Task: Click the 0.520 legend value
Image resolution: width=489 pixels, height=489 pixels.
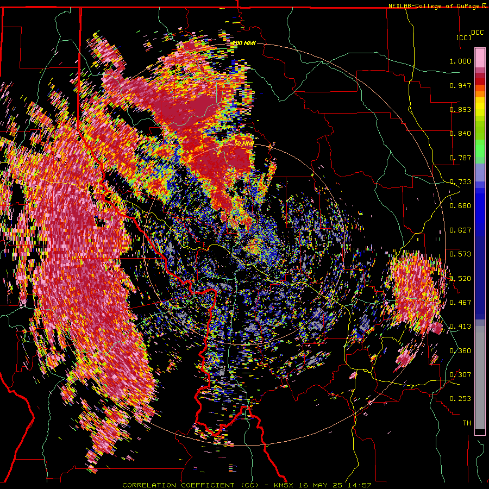Action: pos(460,279)
